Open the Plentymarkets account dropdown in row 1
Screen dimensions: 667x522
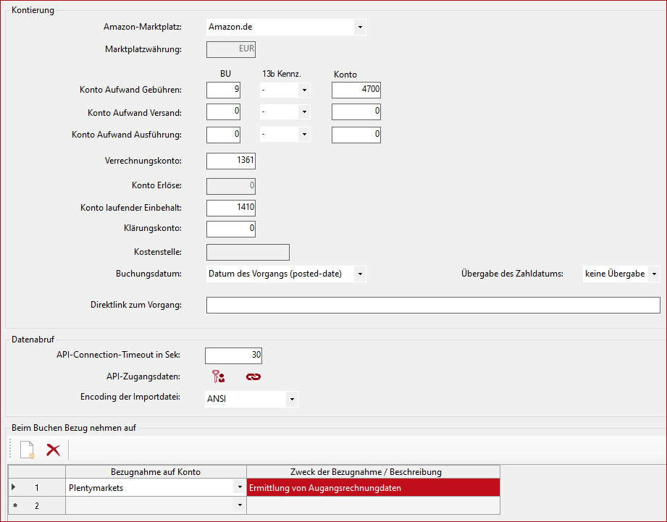pyautogui.click(x=240, y=488)
